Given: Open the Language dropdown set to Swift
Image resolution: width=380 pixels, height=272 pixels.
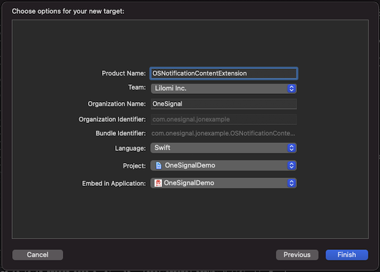Looking at the screenshot, I should 224,148.
